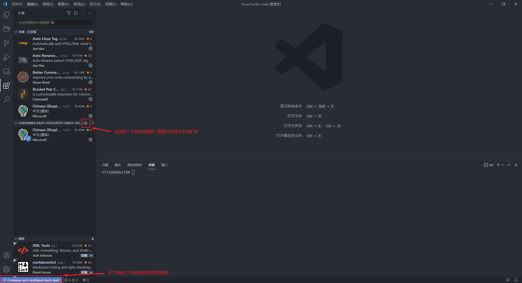This screenshot has height=283, width=522.
Task: Open manage gear for Auto Rename Tag
Action: click(91, 65)
